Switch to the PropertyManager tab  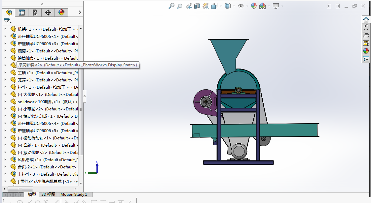pos(22,13)
